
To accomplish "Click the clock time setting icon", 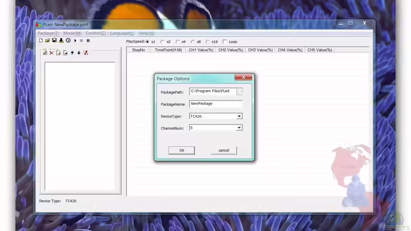I will coord(68,41).
